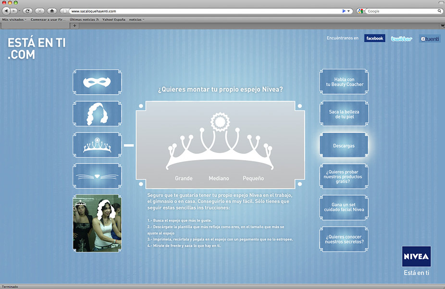Open the Facebook page link
445x289 pixels.
[x=374, y=38]
